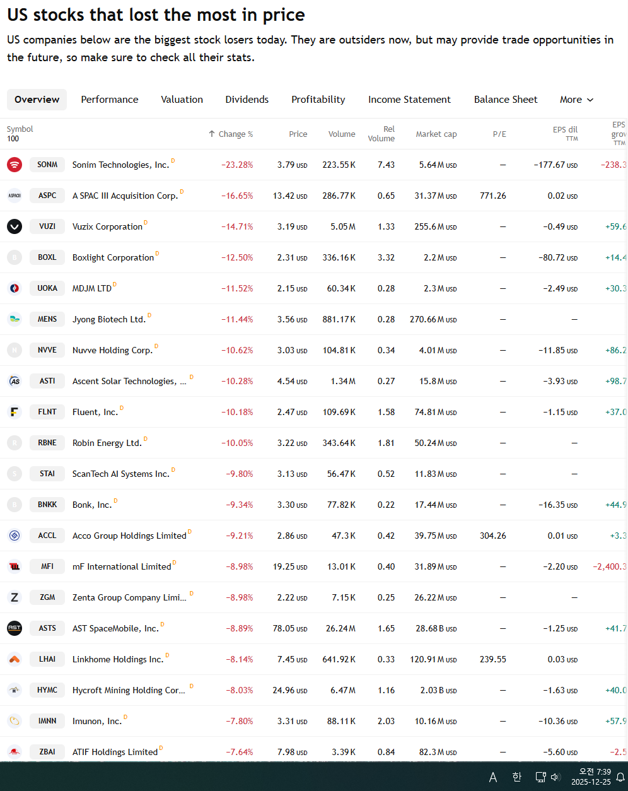The height and width of the screenshot is (791, 628).
Task: Sort by the Rel Volume column header
Action: click(x=381, y=134)
